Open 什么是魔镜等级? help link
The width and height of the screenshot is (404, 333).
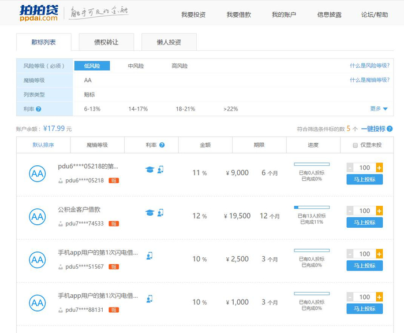click(369, 80)
